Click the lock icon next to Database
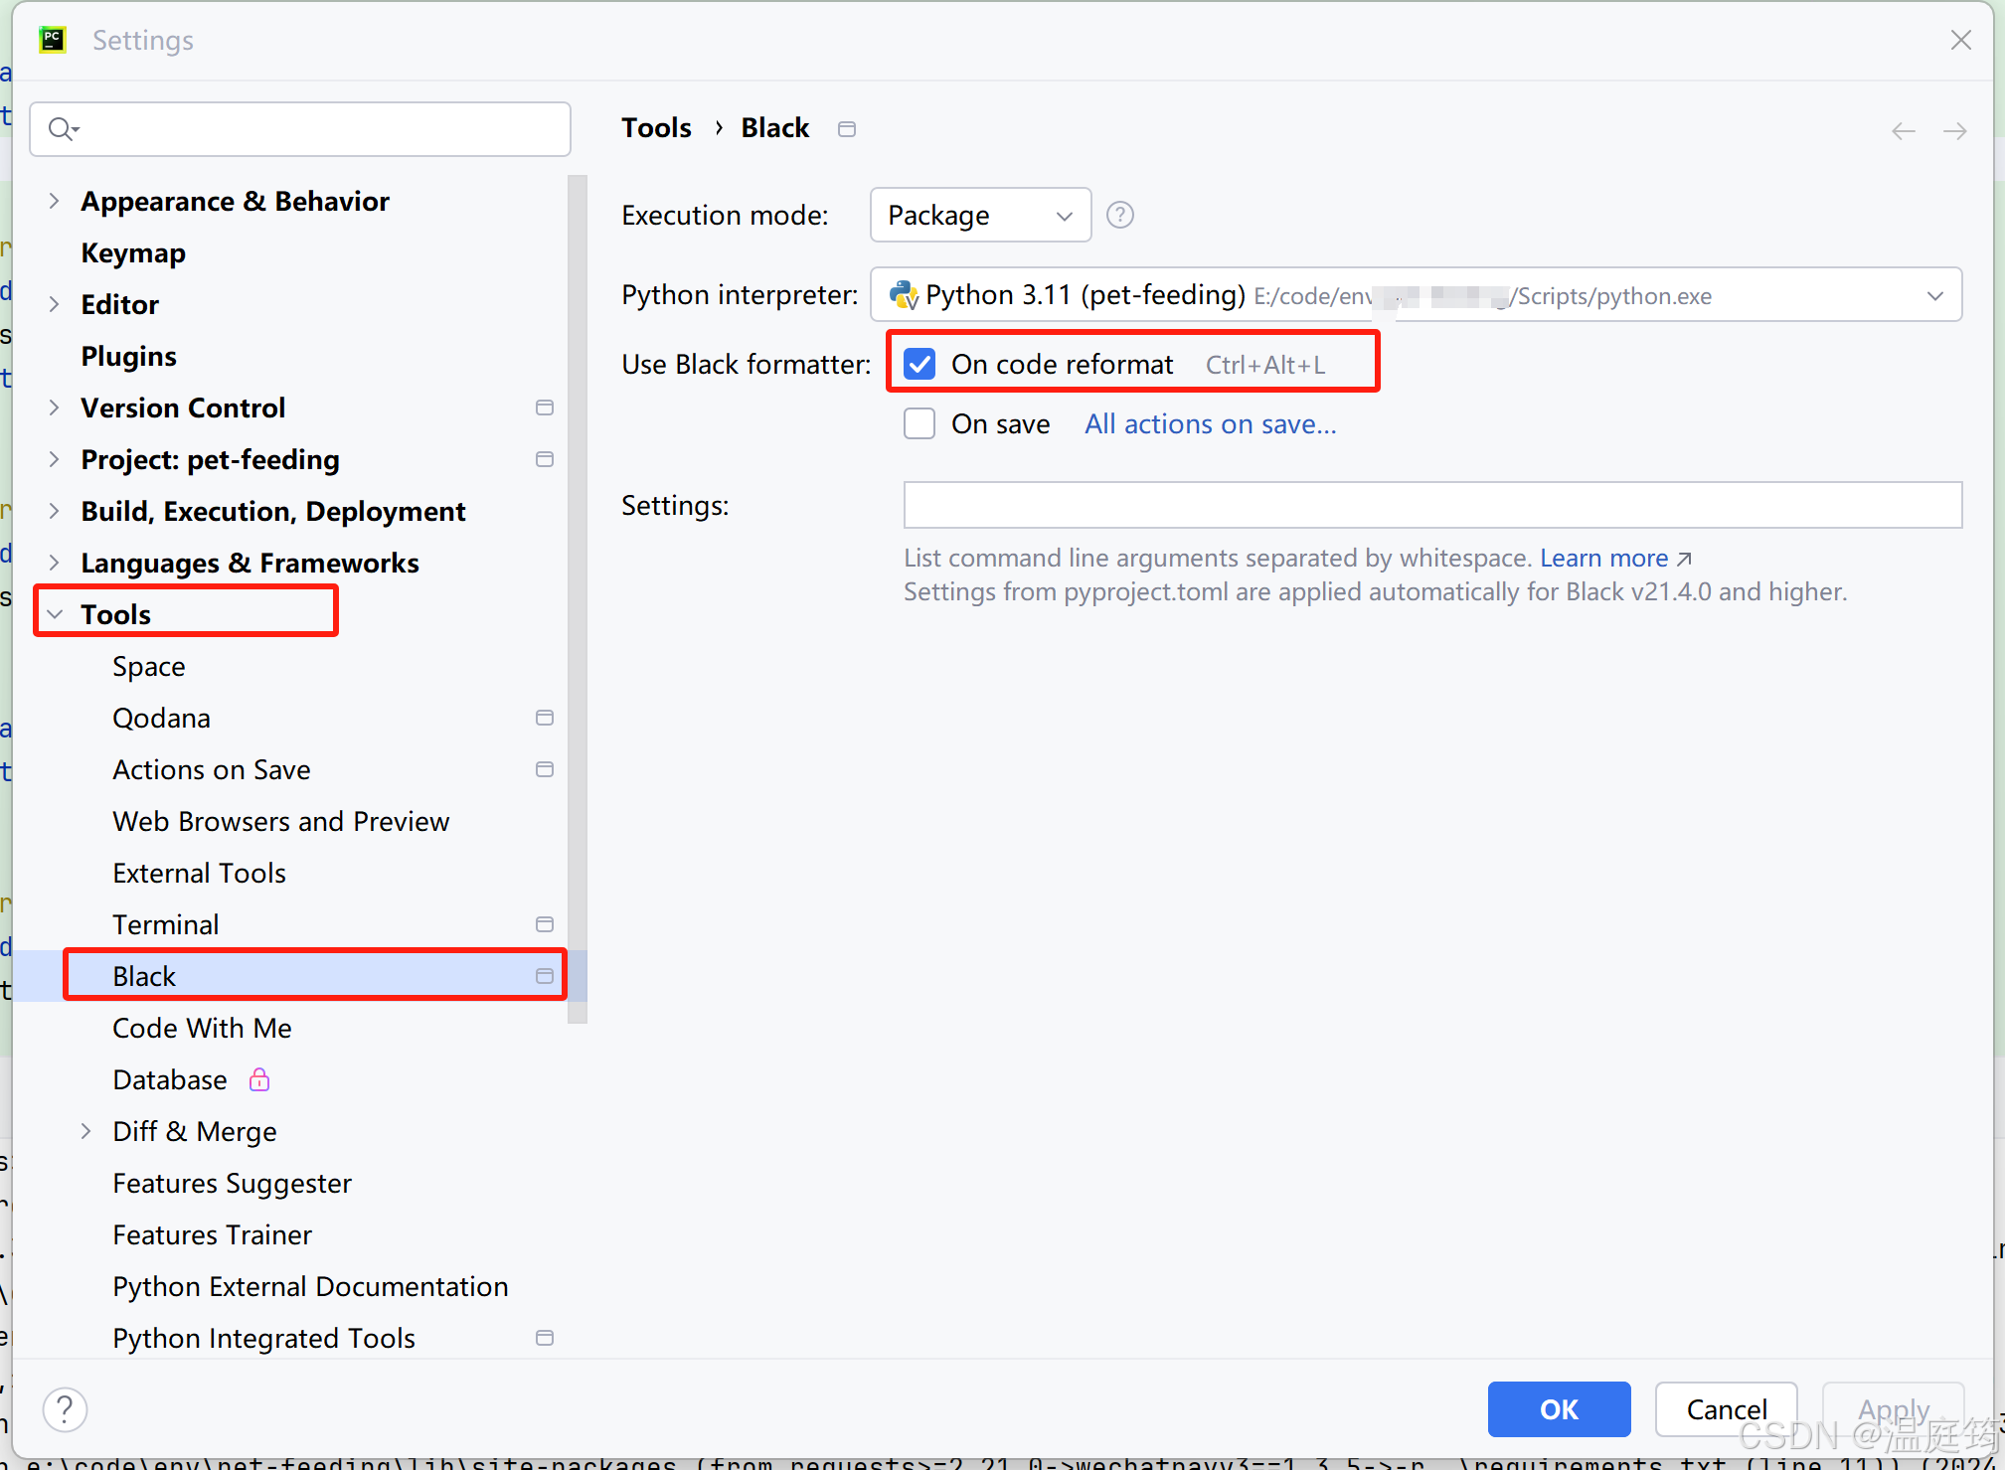The image size is (2005, 1470). tap(259, 1079)
